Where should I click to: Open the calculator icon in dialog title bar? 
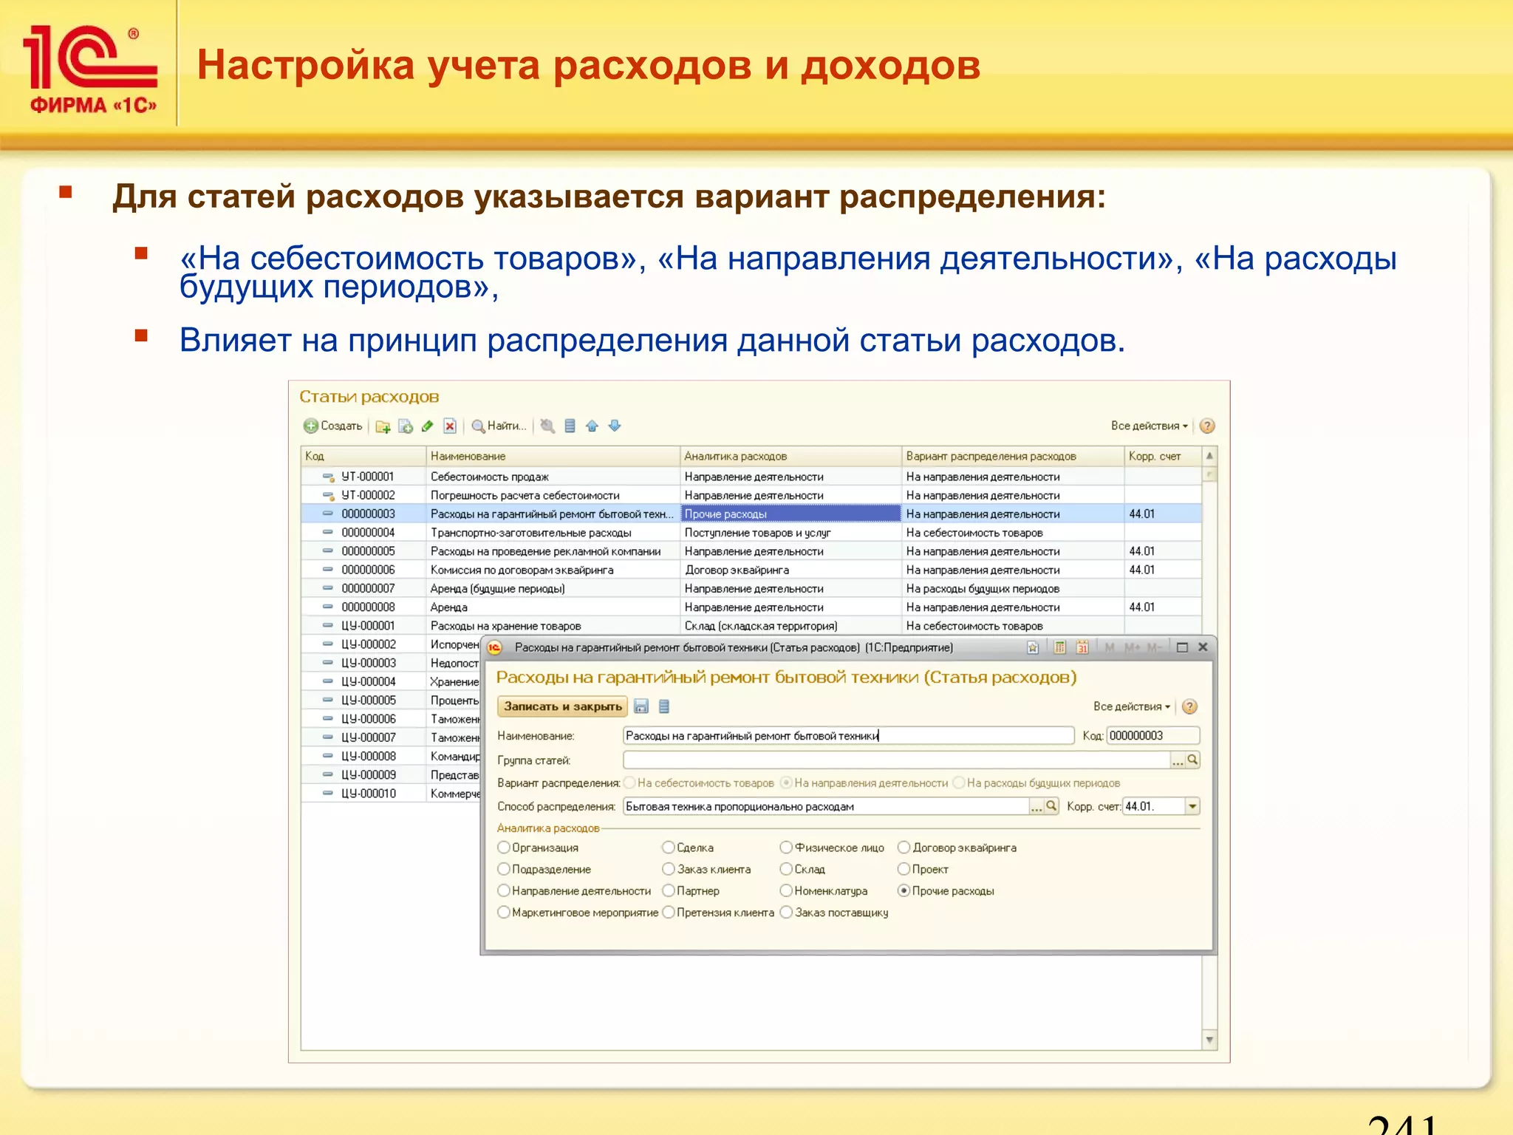click(1059, 647)
